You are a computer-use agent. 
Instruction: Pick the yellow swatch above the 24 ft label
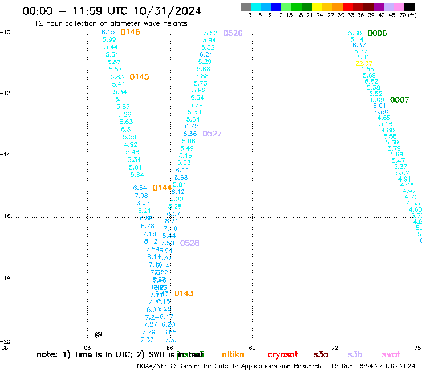pos(317,7)
